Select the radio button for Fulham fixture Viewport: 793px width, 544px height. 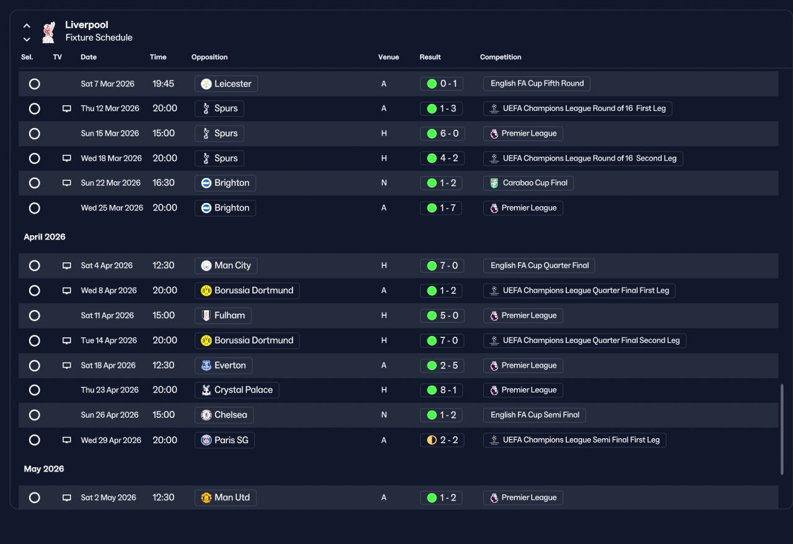pyautogui.click(x=35, y=316)
